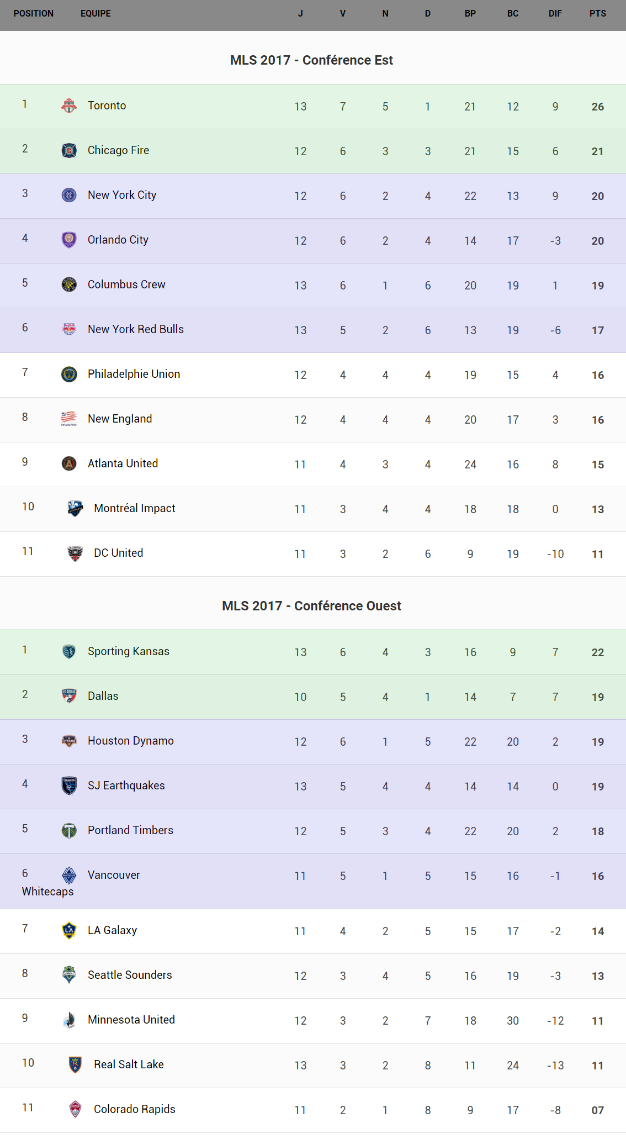Click the PTS column header
Image resolution: width=626 pixels, height=1139 pixels.
coord(597,14)
